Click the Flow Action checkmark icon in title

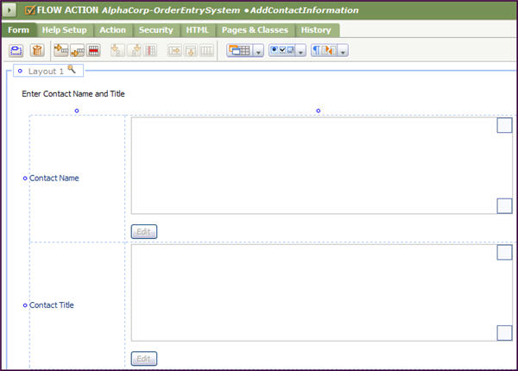point(29,10)
